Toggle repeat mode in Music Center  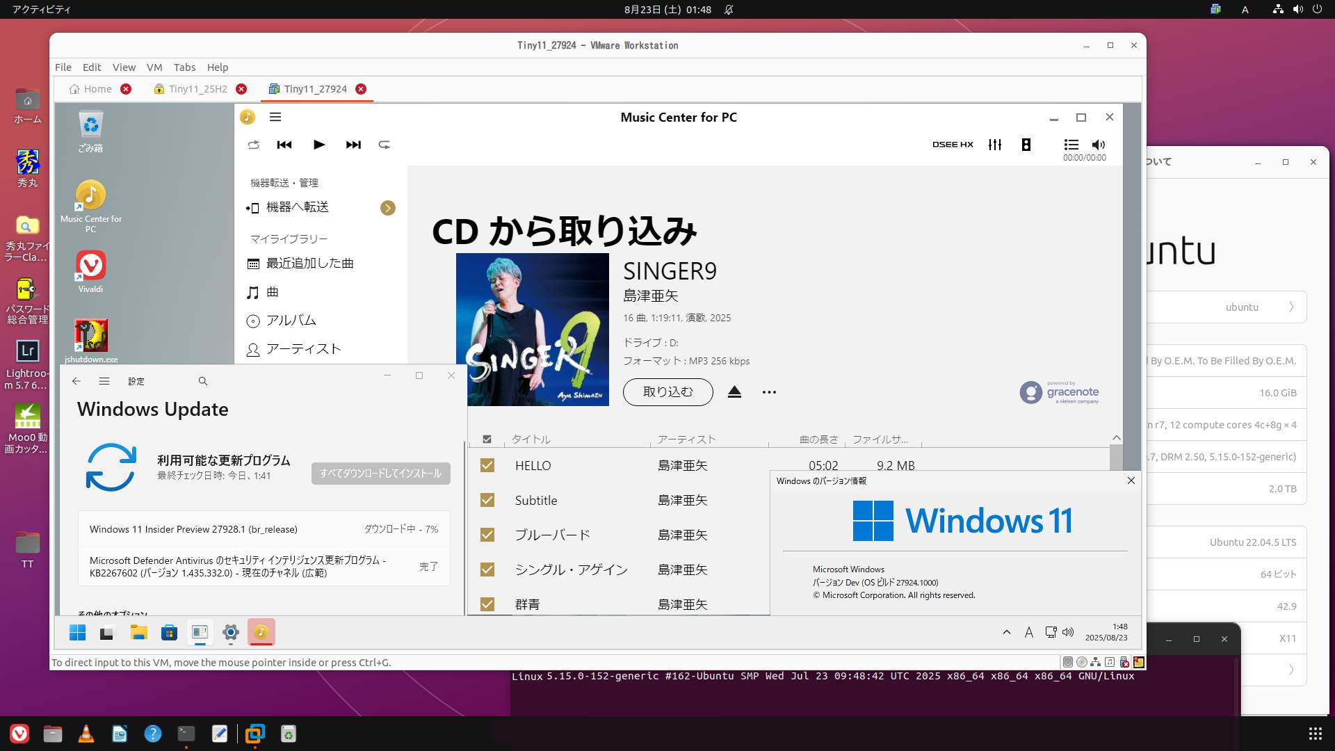coord(384,145)
